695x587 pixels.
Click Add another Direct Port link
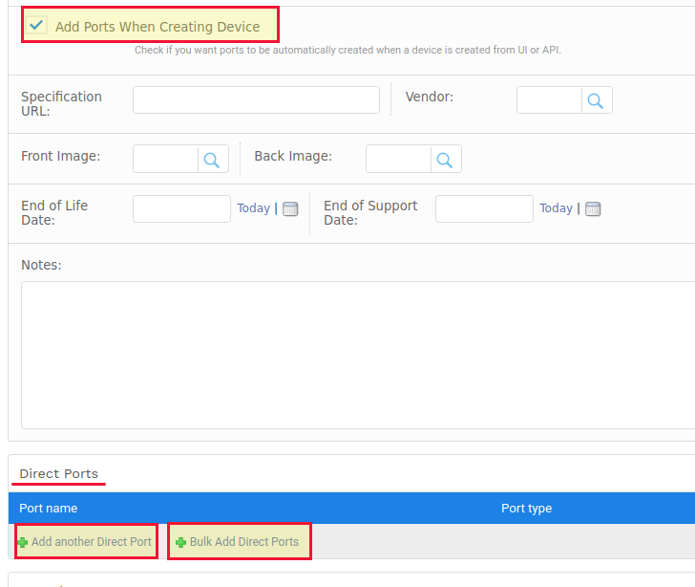point(92,541)
